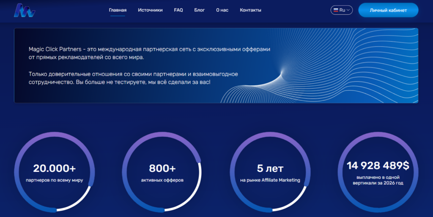
Task: Click the Magic Click Partners logo
Action: 24,10
